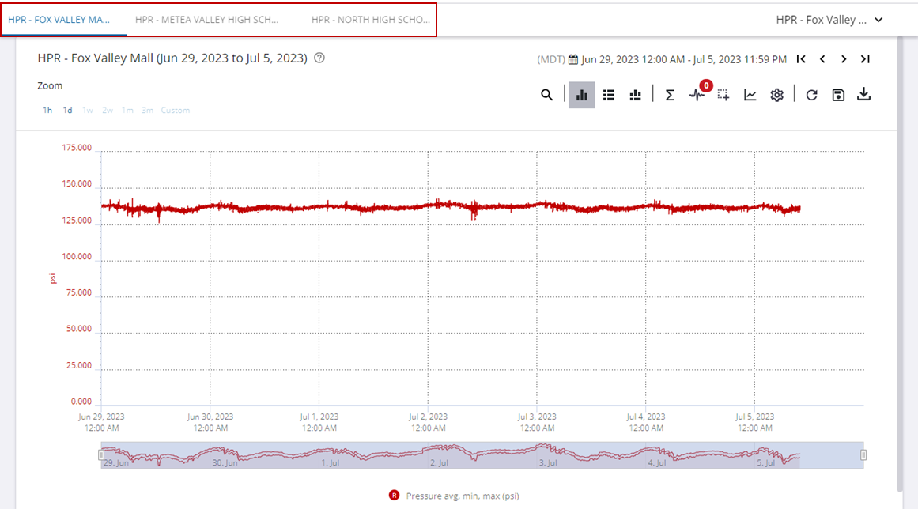
Task: Click the right handle of range navigator
Action: pyautogui.click(x=863, y=454)
